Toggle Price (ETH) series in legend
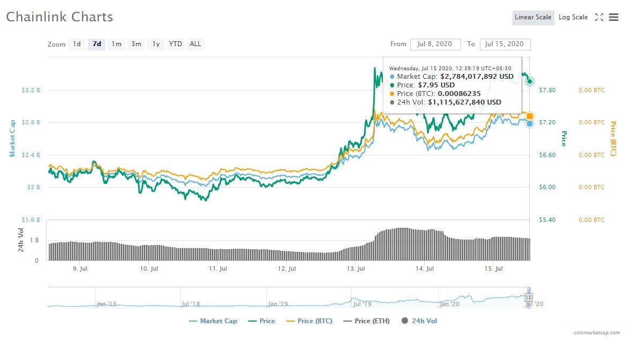 point(366,321)
